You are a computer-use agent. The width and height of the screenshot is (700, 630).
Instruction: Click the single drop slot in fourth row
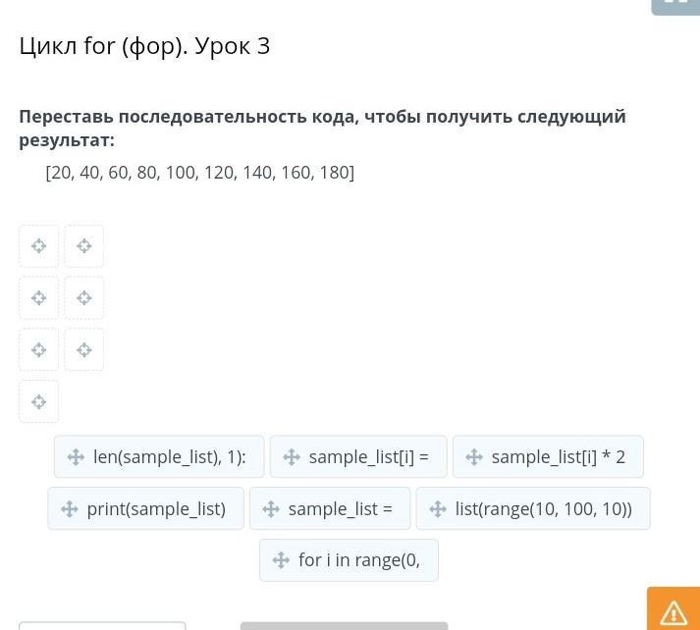pyautogui.click(x=39, y=401)
